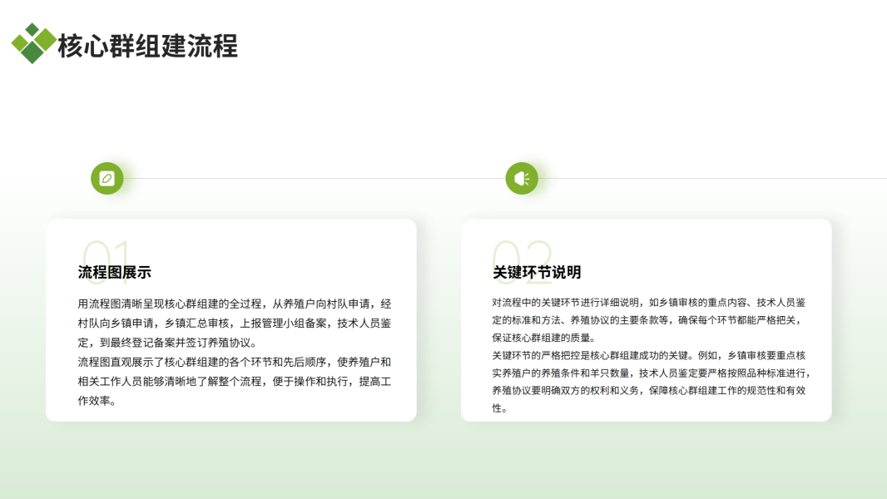Click the green diamond logo beside the title

(33, 43)
